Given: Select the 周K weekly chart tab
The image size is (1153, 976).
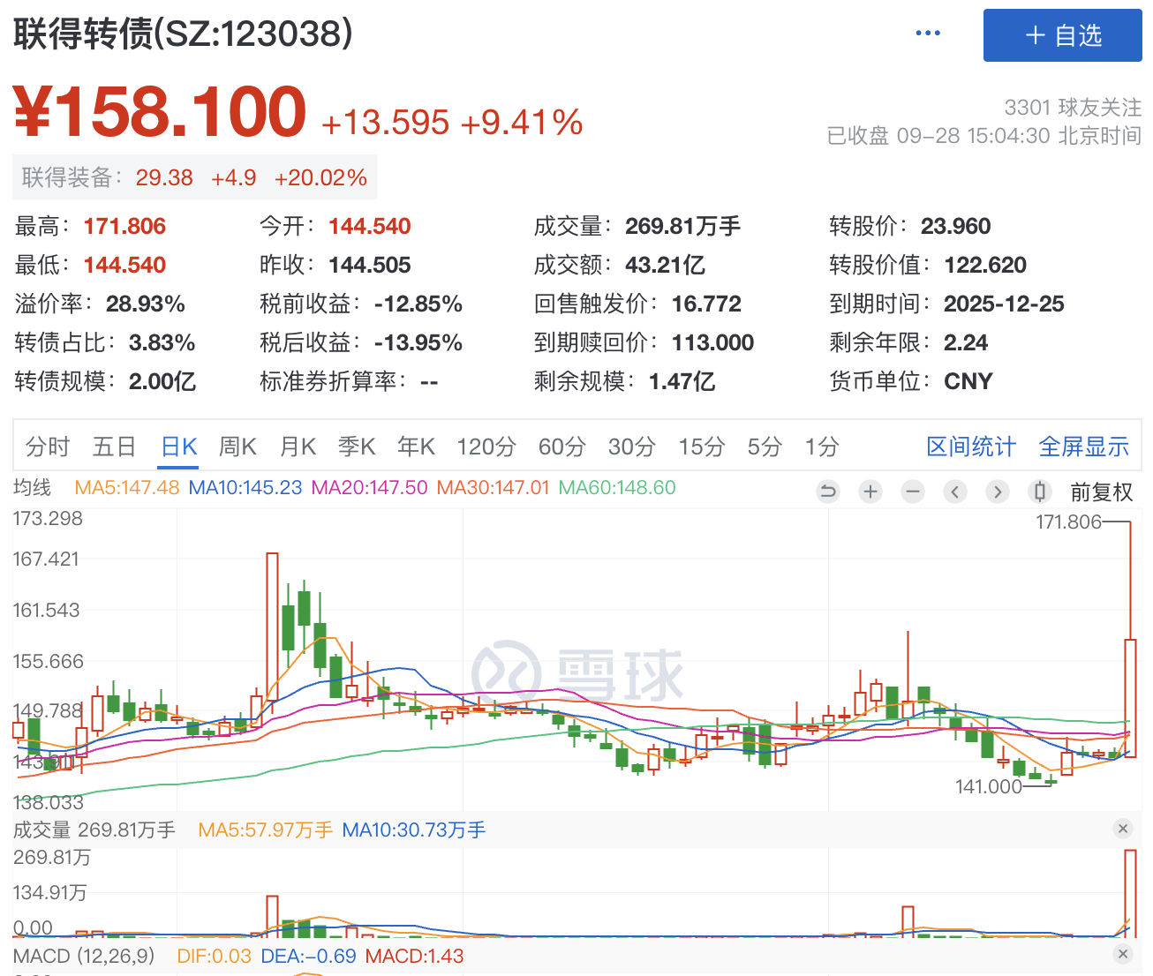Looking at the screenshot, I should [x=237, y=447].
